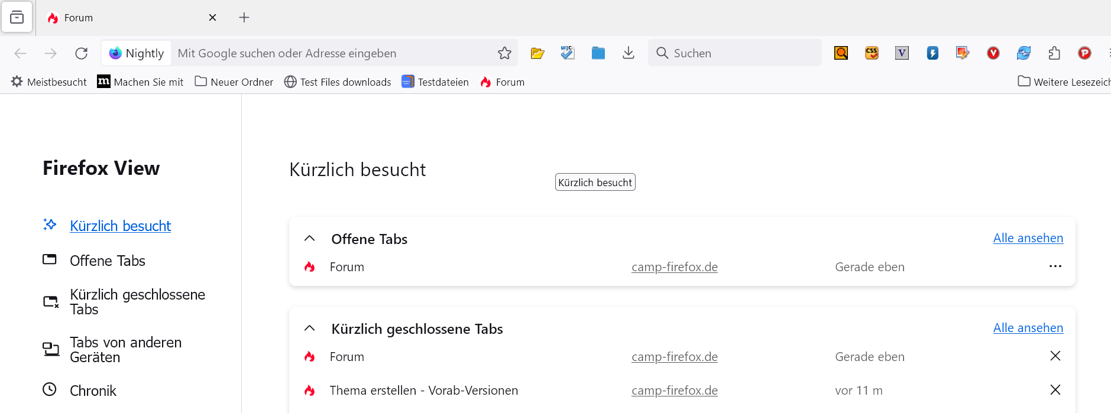Click the Firefox View button in the tab bar

click(x=17, y=18)
